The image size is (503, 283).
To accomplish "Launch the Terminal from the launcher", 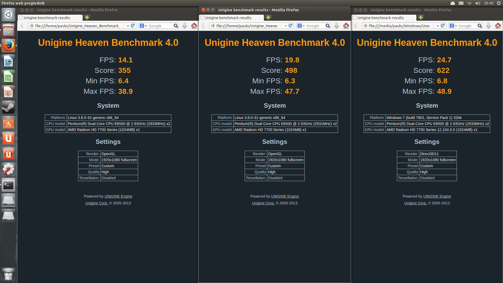I will coord(8,185).
